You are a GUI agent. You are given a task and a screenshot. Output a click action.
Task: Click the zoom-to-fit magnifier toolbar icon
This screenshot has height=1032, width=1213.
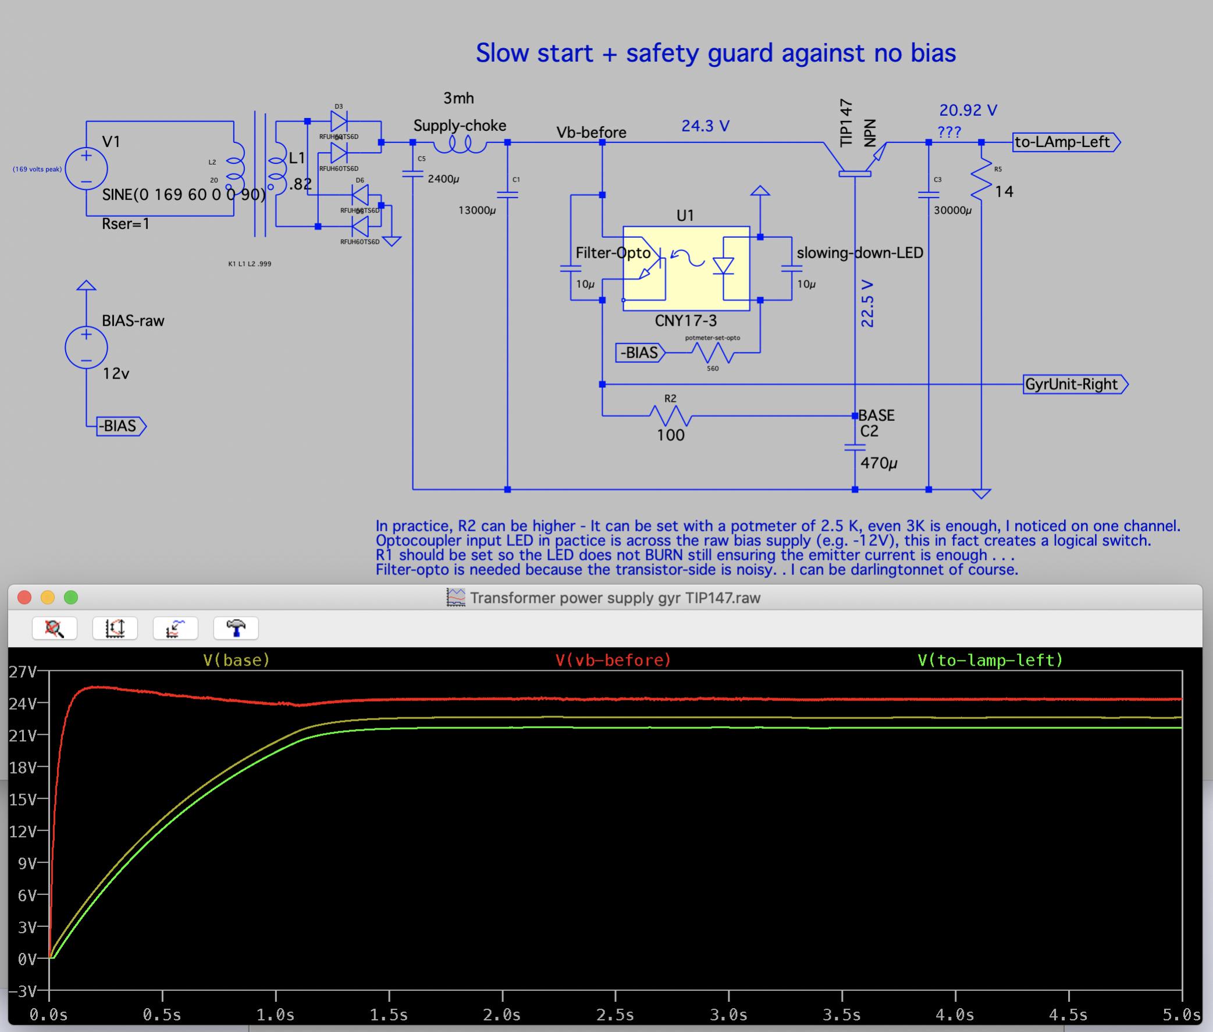point(55,629)
